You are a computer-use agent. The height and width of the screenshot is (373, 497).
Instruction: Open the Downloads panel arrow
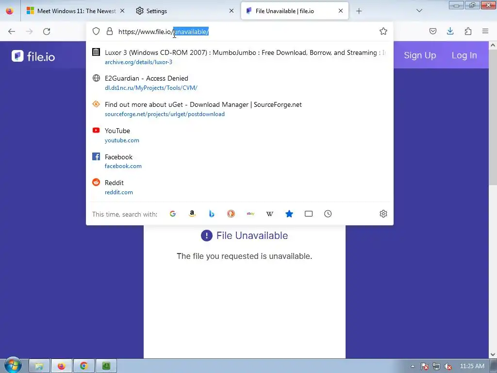(x=450, y=31)
